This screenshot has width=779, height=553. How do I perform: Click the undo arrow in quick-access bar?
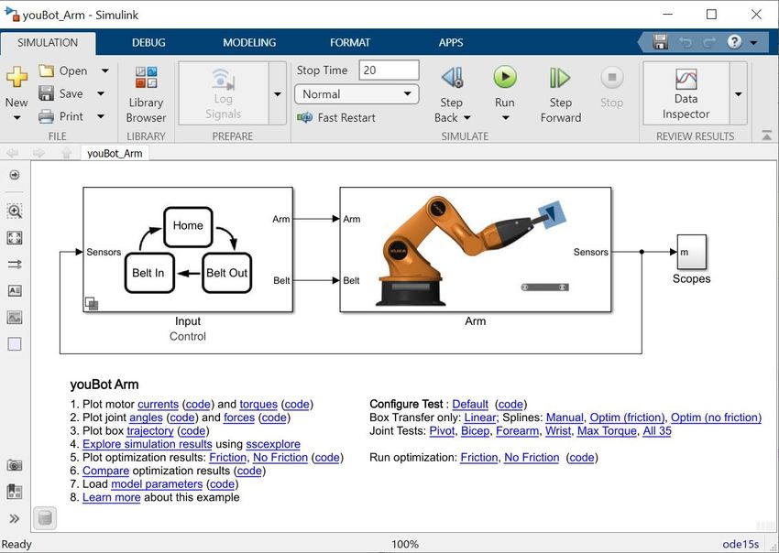686,43
